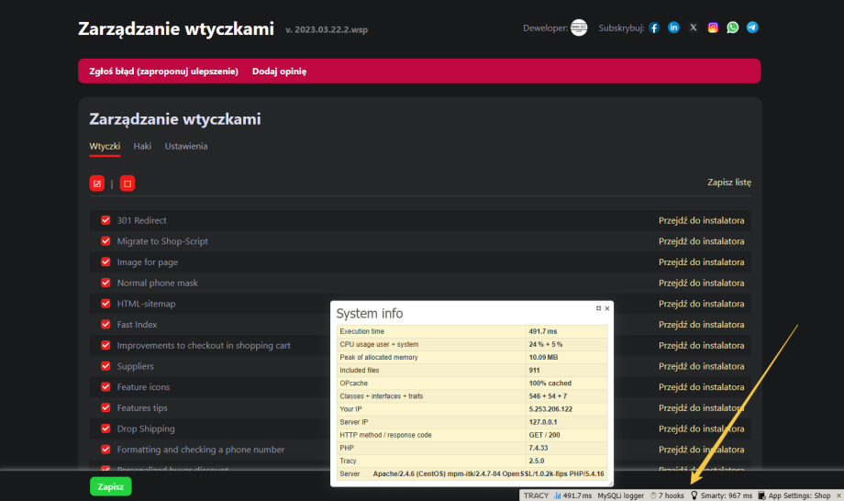844x501 pixels.
Task: Switch to the Haki tab
Action: (142, 146)
